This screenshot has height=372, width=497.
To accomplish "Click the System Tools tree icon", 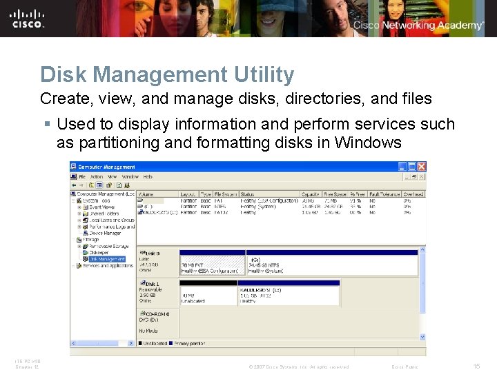I will 79,200.
